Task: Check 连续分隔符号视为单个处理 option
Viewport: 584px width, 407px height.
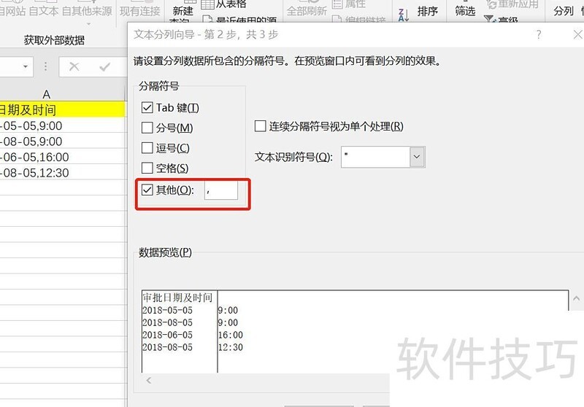Action: [x=260, y=126]
